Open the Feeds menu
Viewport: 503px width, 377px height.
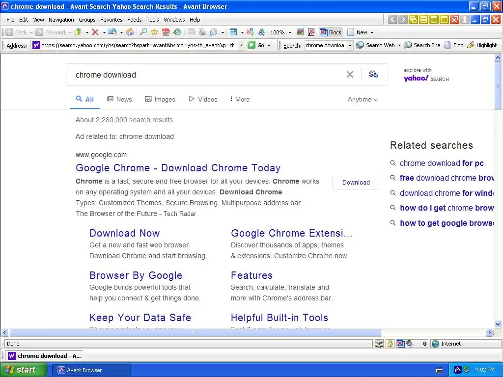[x=135, y=20]
